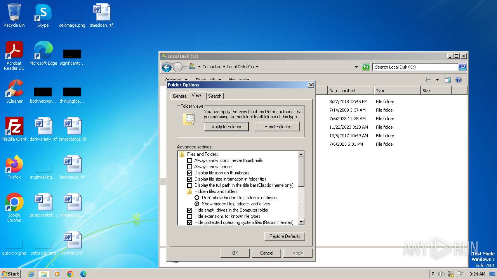Image resolution: width=497 pixels, height=279 pixels.
Task: Click the Edge icon in the taskbar
Action: 83,274
